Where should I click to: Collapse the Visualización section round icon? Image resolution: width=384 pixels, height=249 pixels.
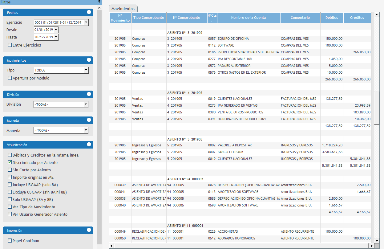click(89, 145)
